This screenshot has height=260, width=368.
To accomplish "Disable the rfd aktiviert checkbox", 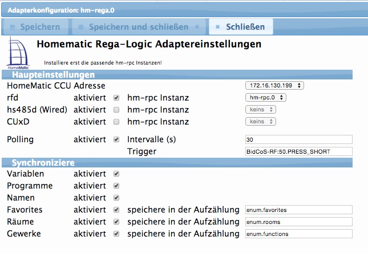I will pyautogui.click(x=116, y=98).
